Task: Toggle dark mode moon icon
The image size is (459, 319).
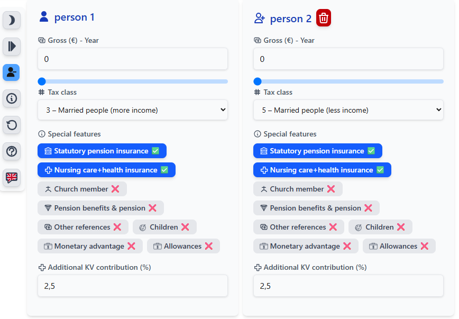Action: pos(12,21)
